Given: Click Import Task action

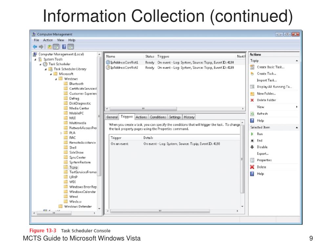Looking at the screenshot, I should point(267,80).
